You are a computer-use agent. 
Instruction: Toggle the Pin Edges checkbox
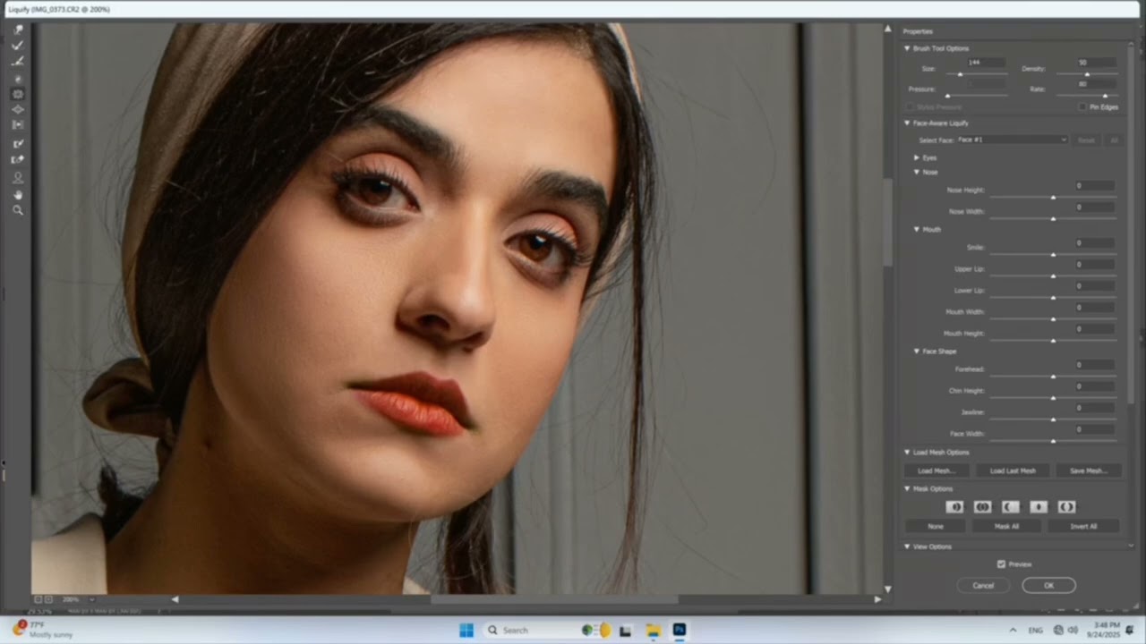[x=1082, y=106]
